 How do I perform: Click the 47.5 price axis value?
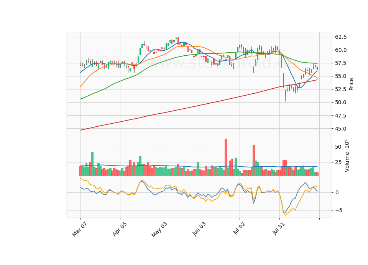[x=341, y=116]
